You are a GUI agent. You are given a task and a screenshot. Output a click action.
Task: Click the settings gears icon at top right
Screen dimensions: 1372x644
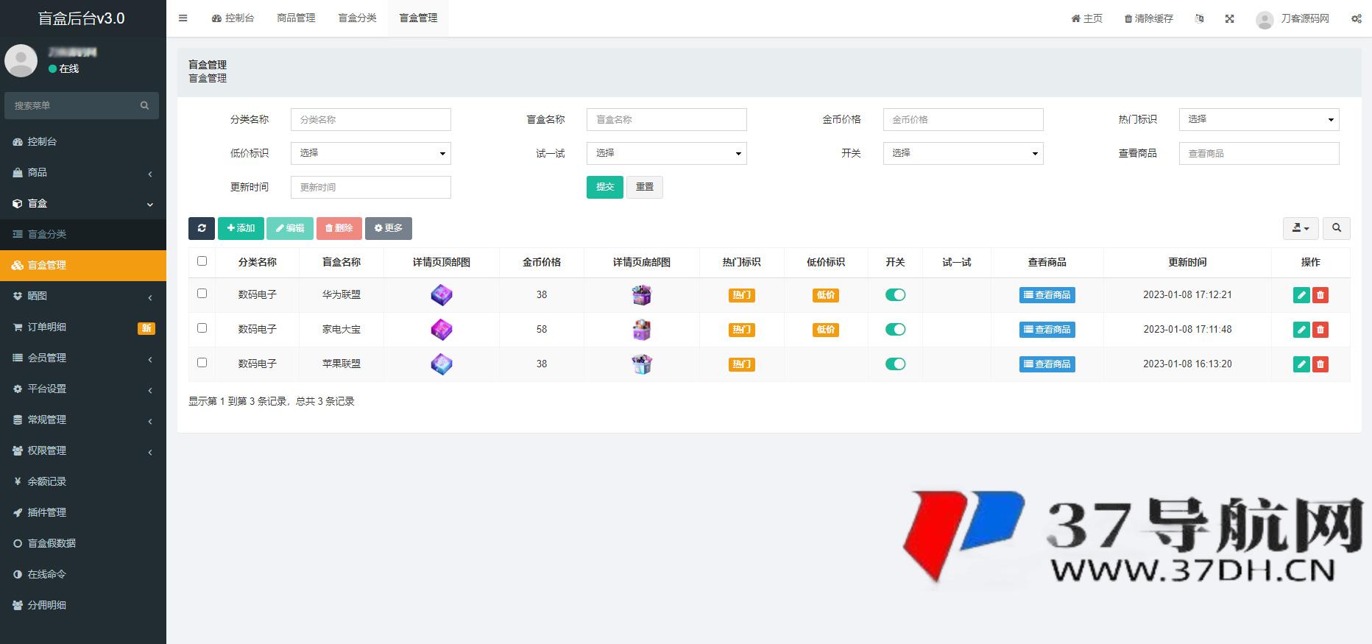(x=1356, y=18)
